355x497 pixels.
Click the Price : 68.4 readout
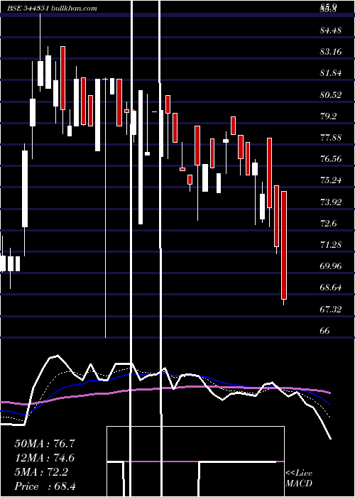click(45, 486)
